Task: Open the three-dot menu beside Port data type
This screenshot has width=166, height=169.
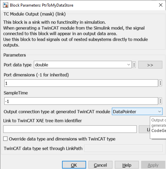Action: click(x=134, y=65)
